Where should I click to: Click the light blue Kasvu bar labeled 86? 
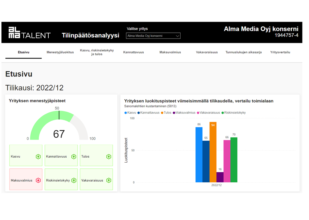199,155
